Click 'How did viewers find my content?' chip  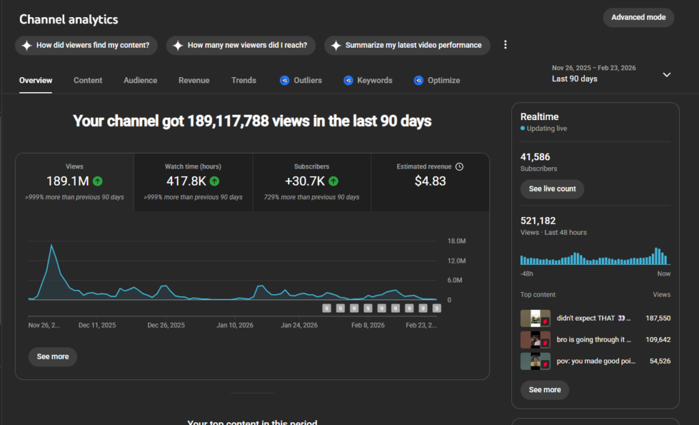(87, 46)
